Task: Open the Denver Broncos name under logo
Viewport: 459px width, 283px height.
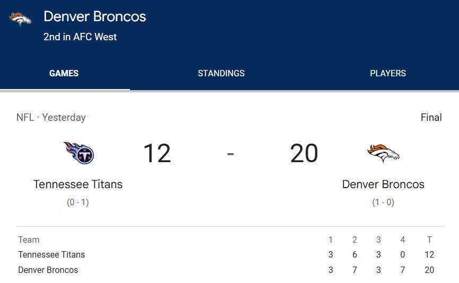Action: [383, 184]
